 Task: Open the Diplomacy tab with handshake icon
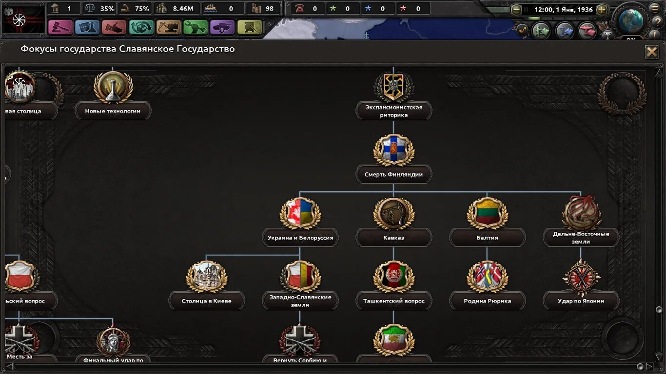point(115,27)
